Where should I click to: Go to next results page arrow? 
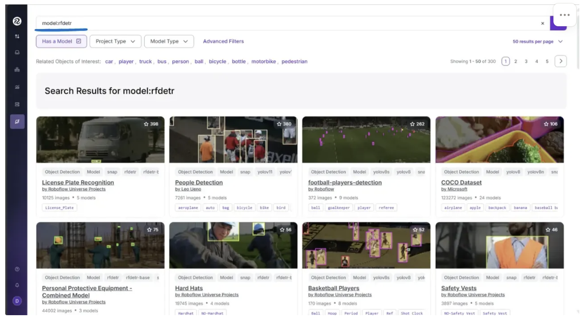coord(560,61)
